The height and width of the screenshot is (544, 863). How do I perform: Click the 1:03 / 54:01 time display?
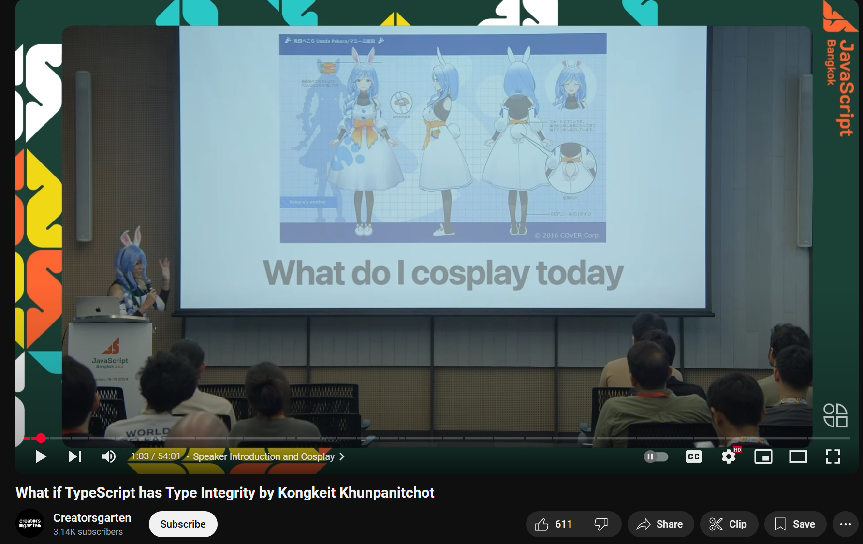(156, 456)
